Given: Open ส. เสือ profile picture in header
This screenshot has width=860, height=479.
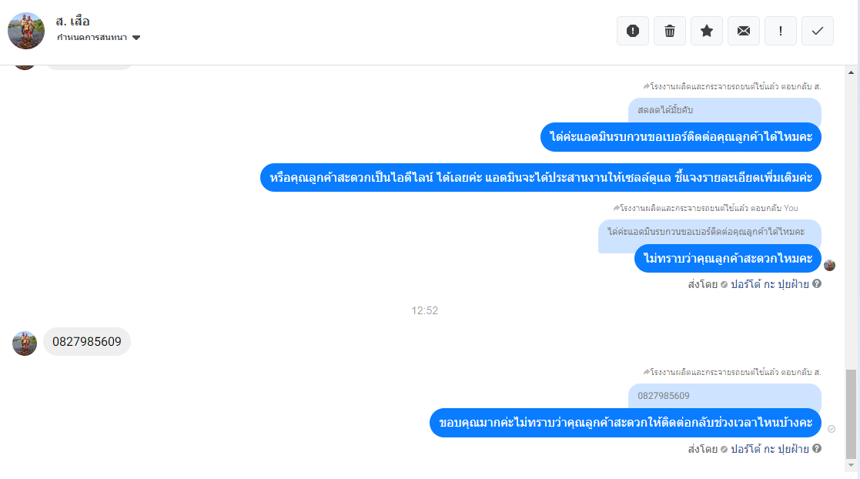Looking at the screenshot, I should click(x=25, y=31).
